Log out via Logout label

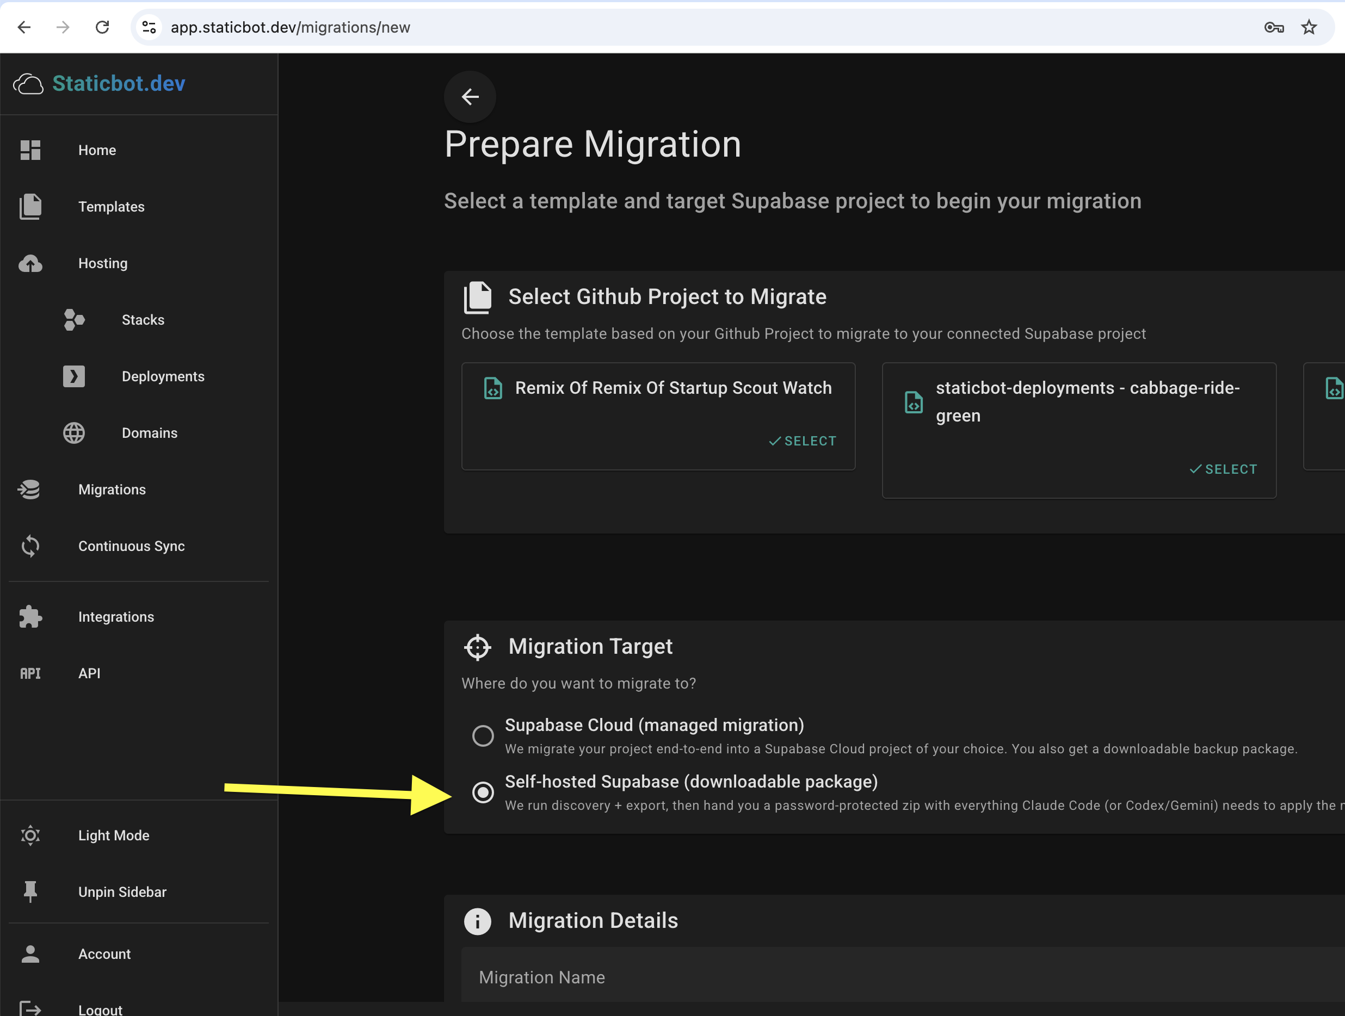click(x=100, y=1009)
